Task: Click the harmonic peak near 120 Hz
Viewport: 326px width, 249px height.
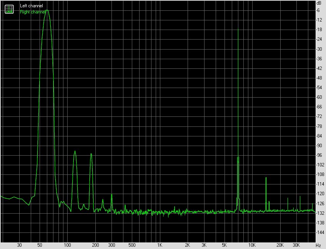Action: (x=75, y=151)
